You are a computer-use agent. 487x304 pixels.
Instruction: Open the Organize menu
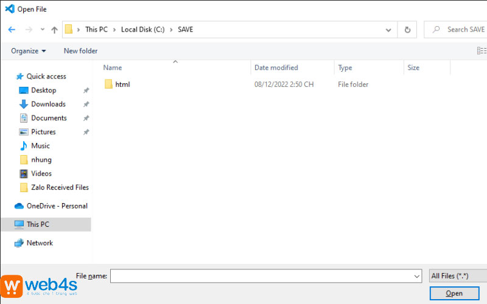[28, 51]
